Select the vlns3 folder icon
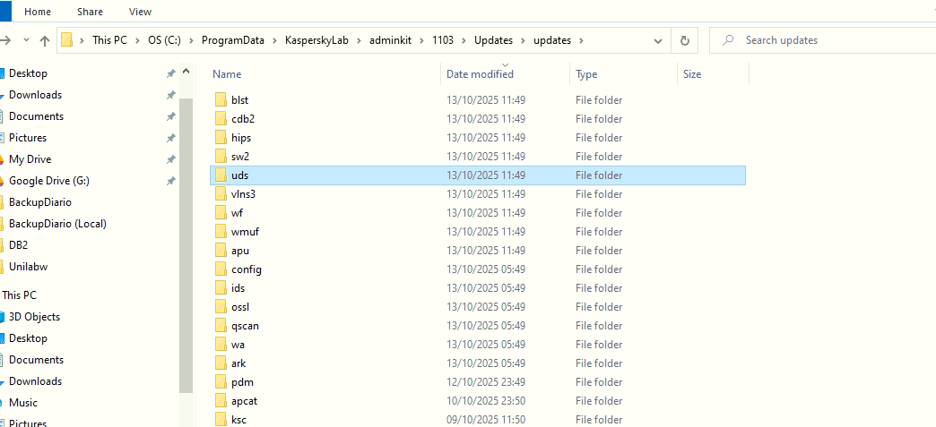Image resolution: width=936 pixels, height=427 pixels. tap(221, 194)
